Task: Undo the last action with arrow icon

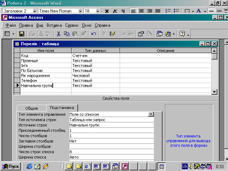Action: [94, 34]
